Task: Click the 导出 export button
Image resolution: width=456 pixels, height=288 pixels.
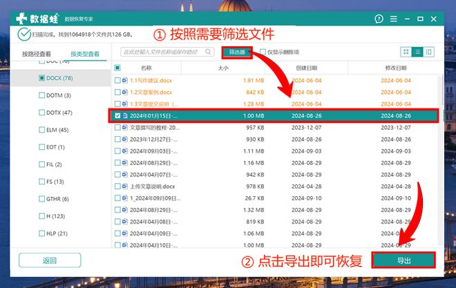Action: (403, 260)
